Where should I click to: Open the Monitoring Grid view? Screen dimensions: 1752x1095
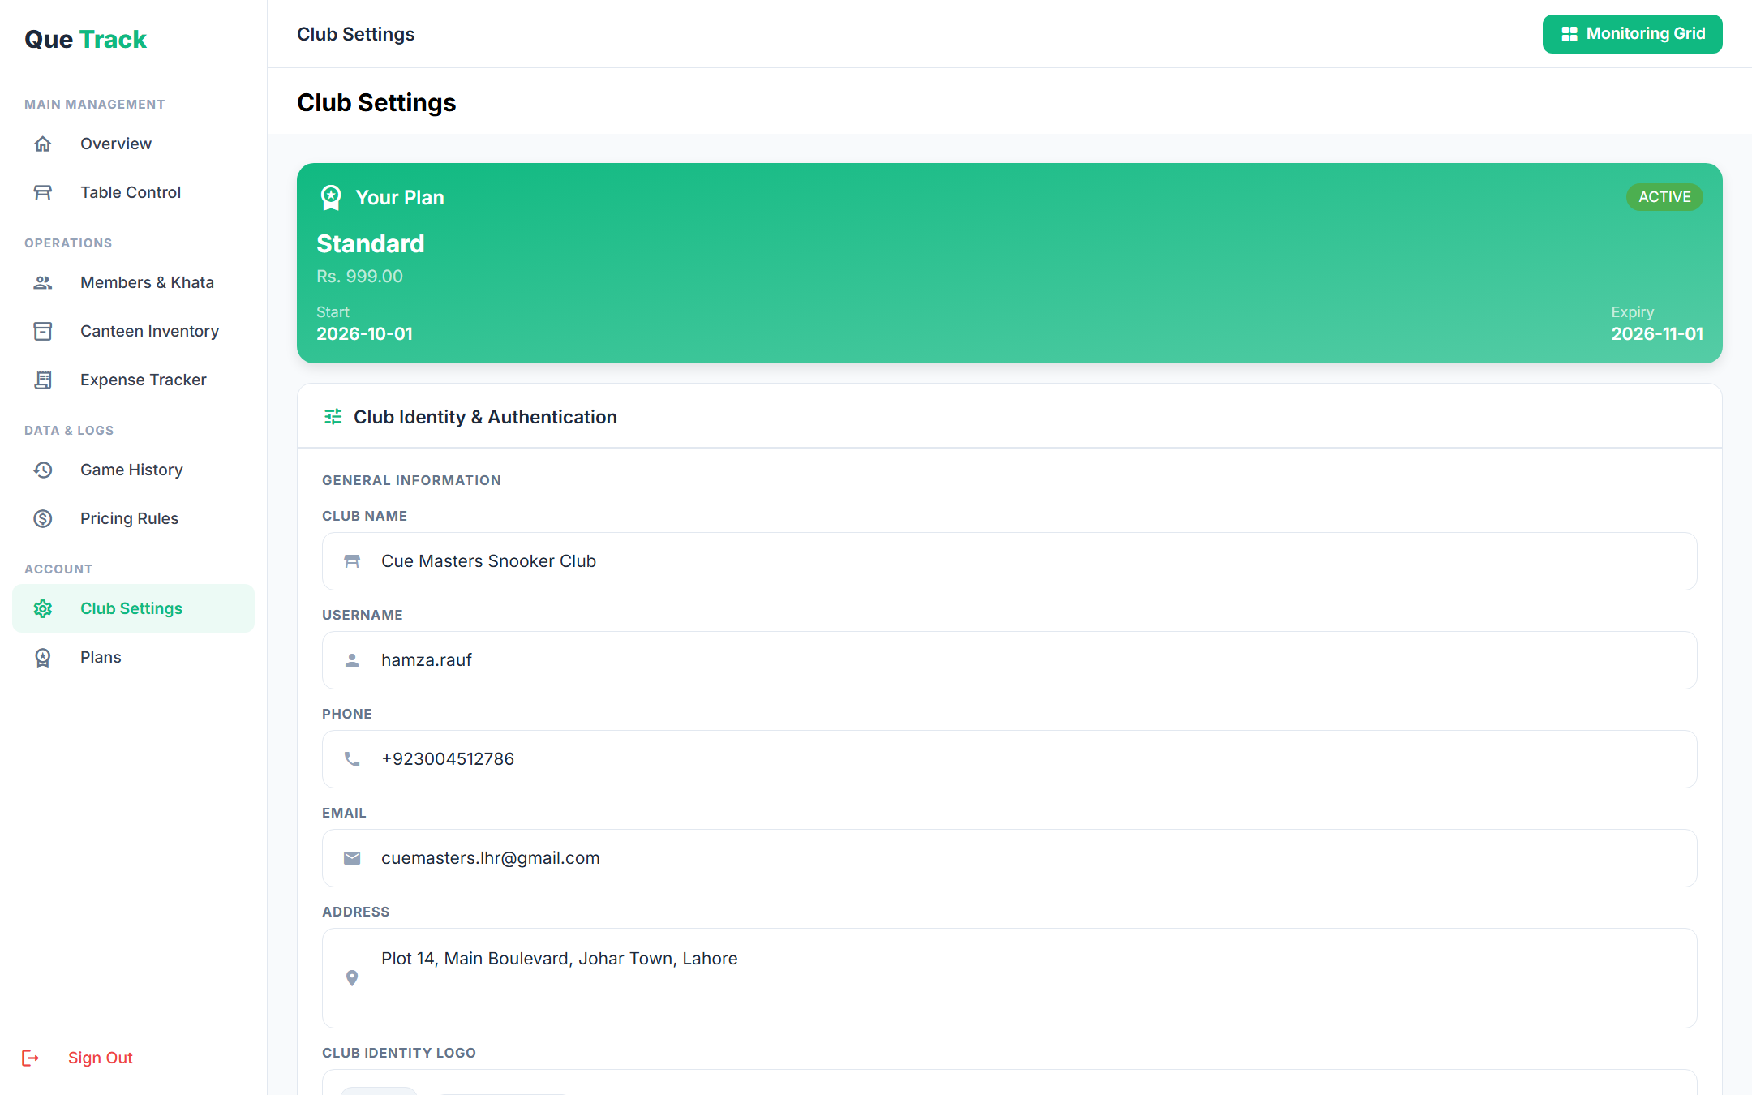pos(1632,34)
